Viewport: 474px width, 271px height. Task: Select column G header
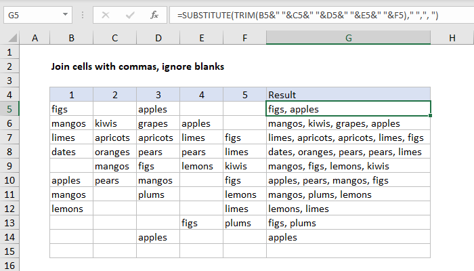348,39
